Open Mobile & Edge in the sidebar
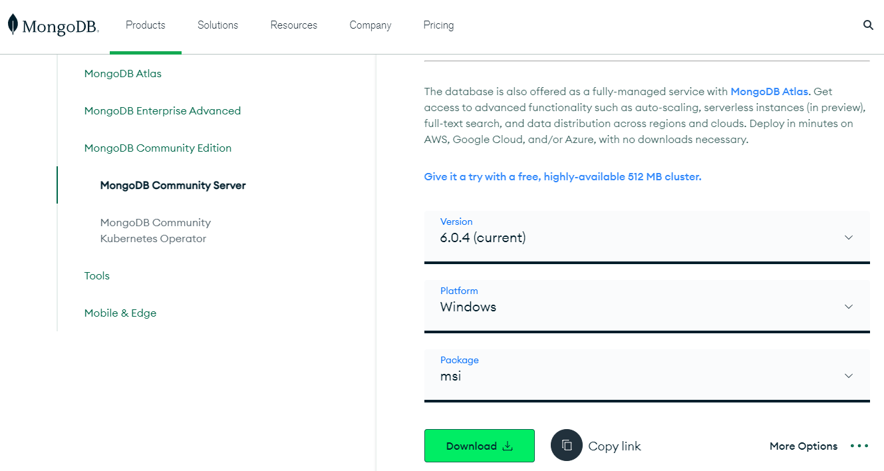Viewport: 884px width, 471px height. pyautogui.click(x=120, y=313)
